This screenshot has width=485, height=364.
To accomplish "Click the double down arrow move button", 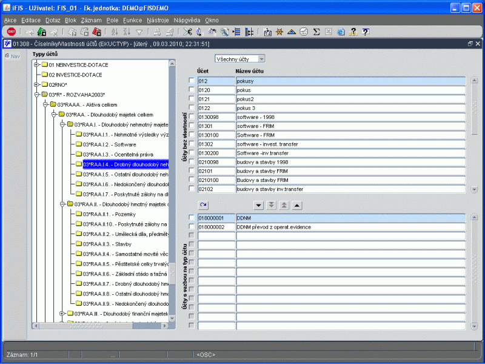I will coord(272,206).
